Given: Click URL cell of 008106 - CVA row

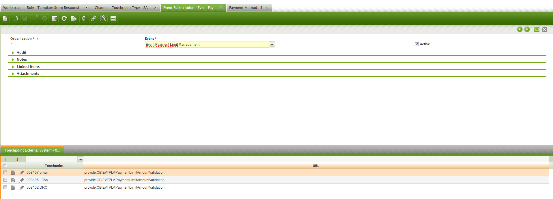Looking at the screenshot, I should 316,180.
